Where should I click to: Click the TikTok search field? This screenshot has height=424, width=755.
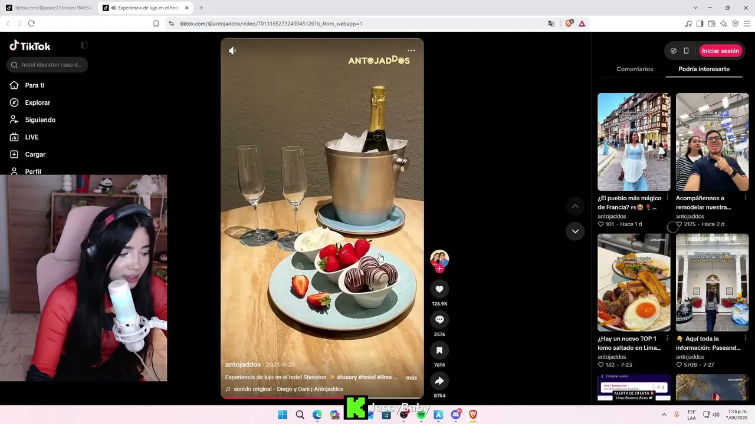(47, 65)
